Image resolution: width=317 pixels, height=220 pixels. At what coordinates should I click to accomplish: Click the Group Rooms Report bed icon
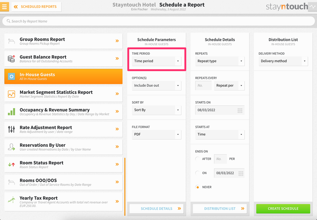coord(11,41)
